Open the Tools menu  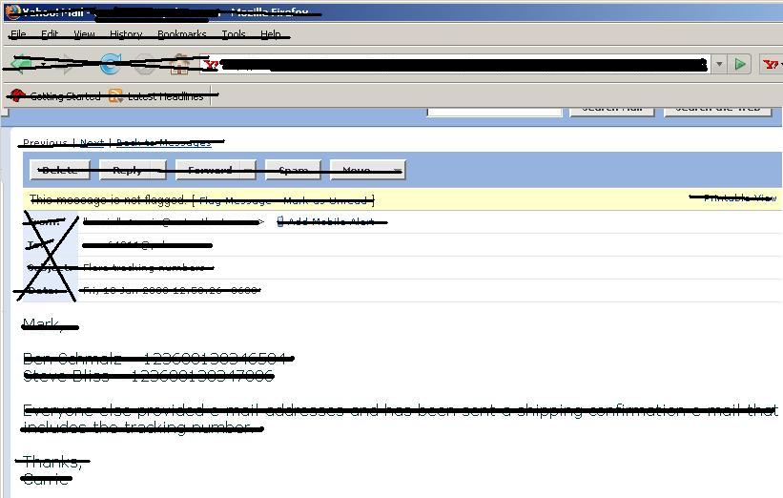[x=234, y=34]
